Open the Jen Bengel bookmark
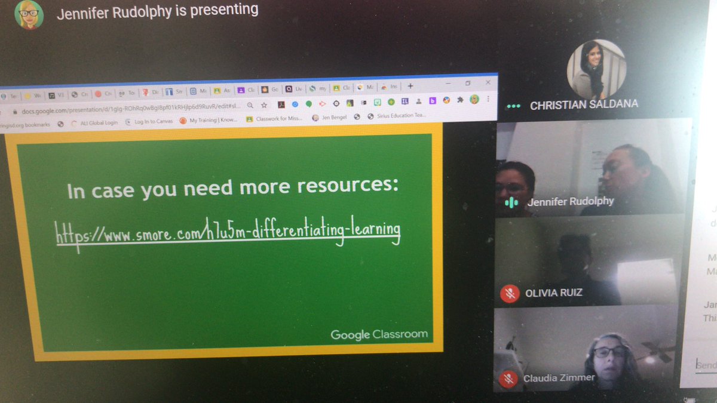The image size is (717, 403). click(x=330, y=118)
